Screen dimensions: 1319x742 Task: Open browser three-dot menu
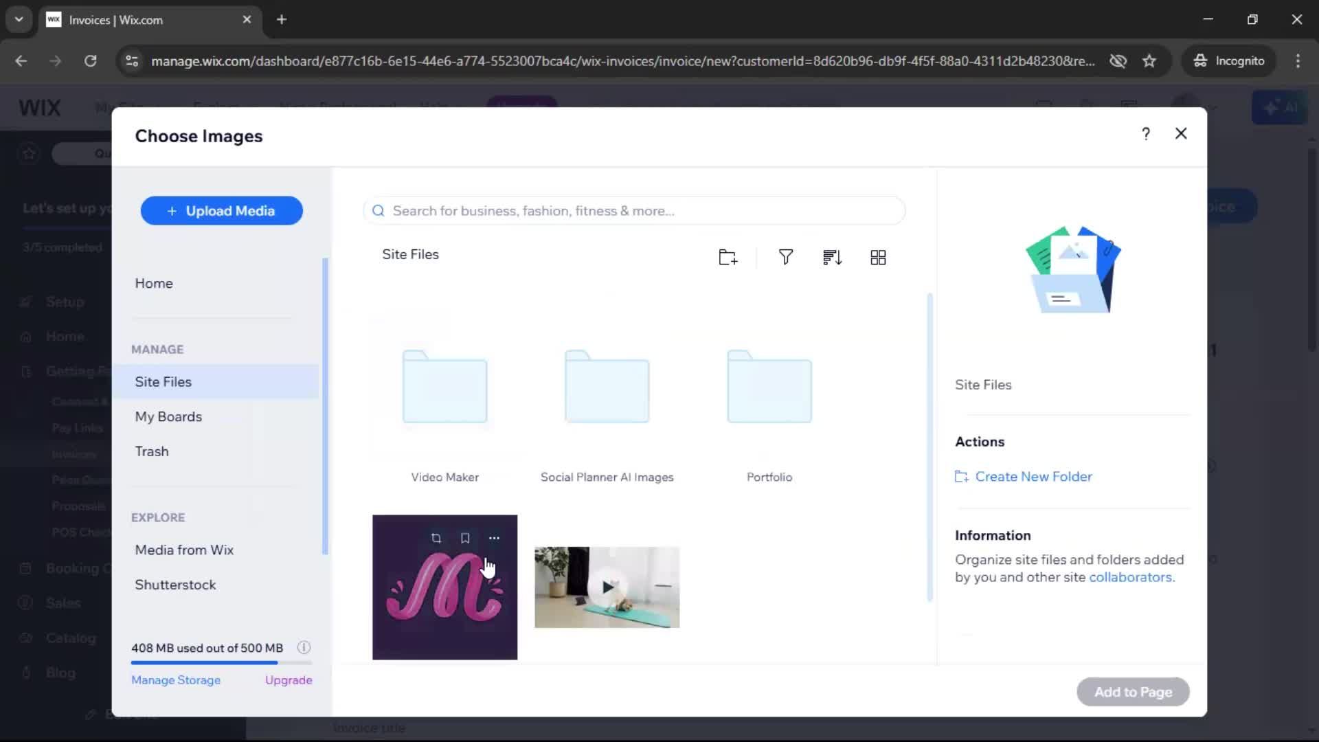click(x=1298, y=61)
